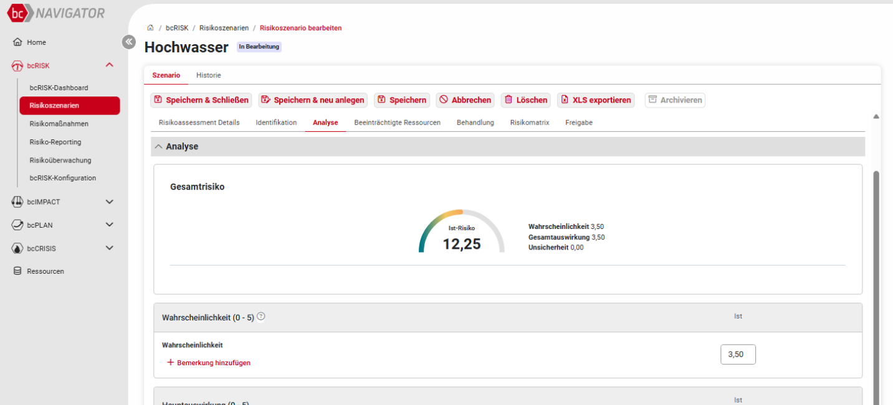This screenshot has width=893, height=405.
Task: Select the Behandlung sub-tab
Action: click(475, 123)
